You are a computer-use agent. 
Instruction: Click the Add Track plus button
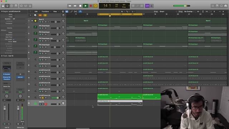30,15
